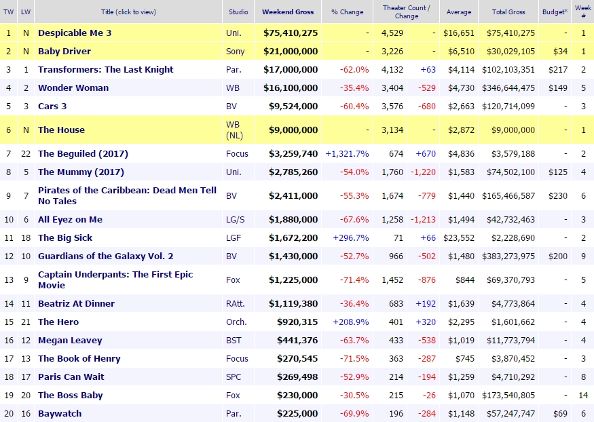Sort by Budget* column header
Image resolution: width=594 pixels, height=422 pixels.
tap(555, 12)
